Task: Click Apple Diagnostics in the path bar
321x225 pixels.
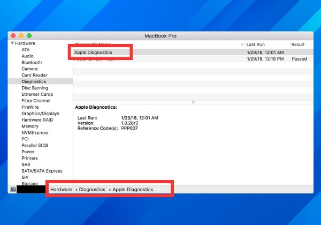Action: click(x=133, y=190)
